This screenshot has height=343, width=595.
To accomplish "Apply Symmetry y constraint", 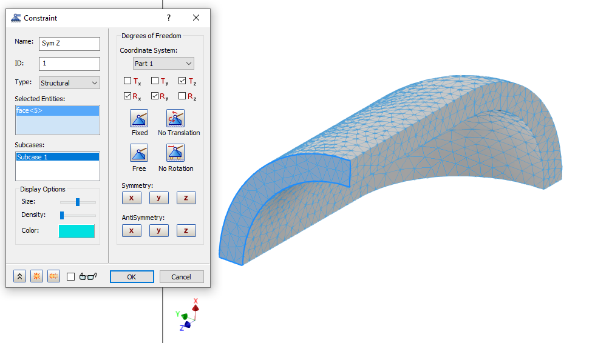I will pos(159,198).
